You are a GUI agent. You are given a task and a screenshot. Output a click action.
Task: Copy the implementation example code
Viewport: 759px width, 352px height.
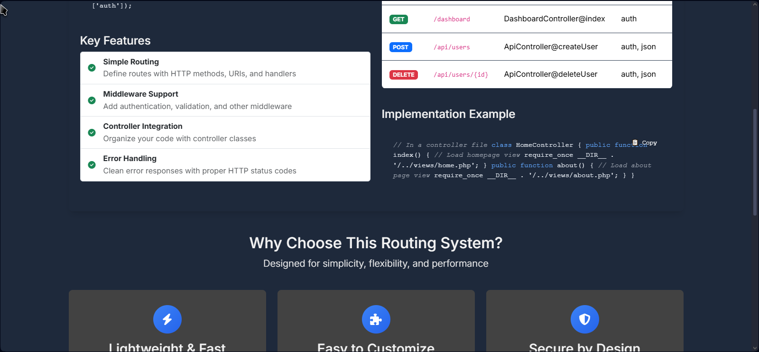point(645,143)
